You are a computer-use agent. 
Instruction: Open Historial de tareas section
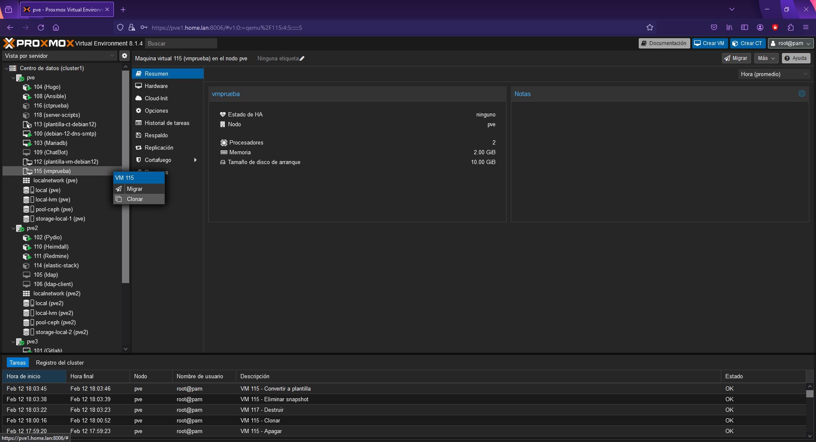click(167, 123)
